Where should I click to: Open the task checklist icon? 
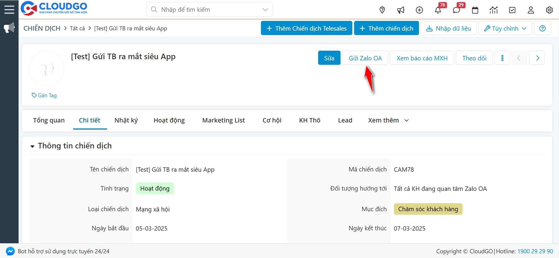[512, 10]
